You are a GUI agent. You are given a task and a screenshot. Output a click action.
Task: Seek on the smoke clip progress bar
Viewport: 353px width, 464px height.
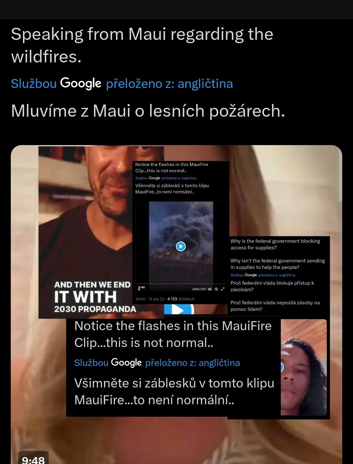point(181,284)
